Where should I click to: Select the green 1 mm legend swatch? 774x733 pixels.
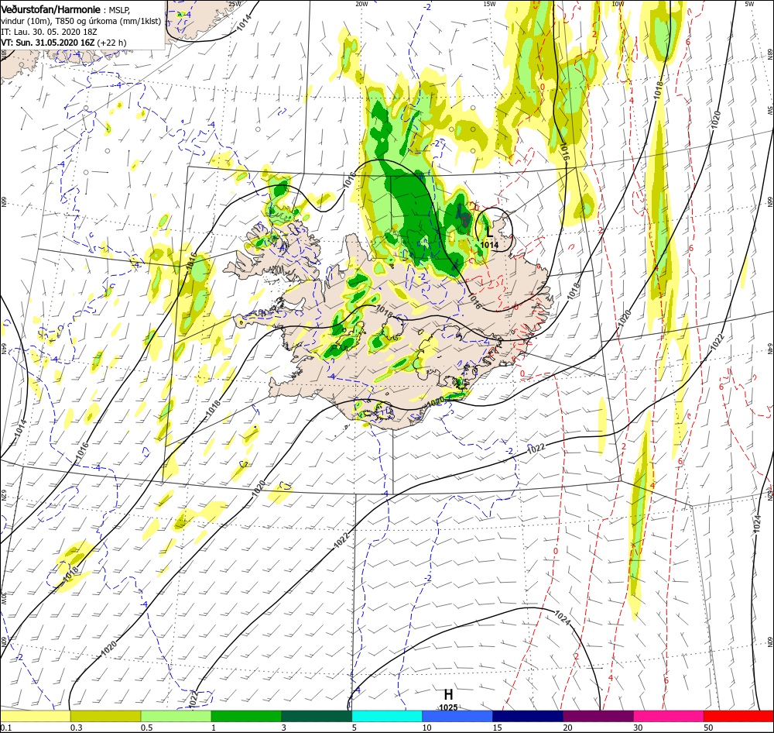246,716
